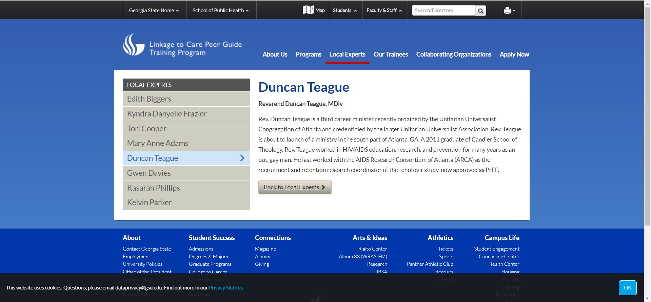Go to the Our Trainees page
This screenshot has width=651, height=302.
coord(391,55)
